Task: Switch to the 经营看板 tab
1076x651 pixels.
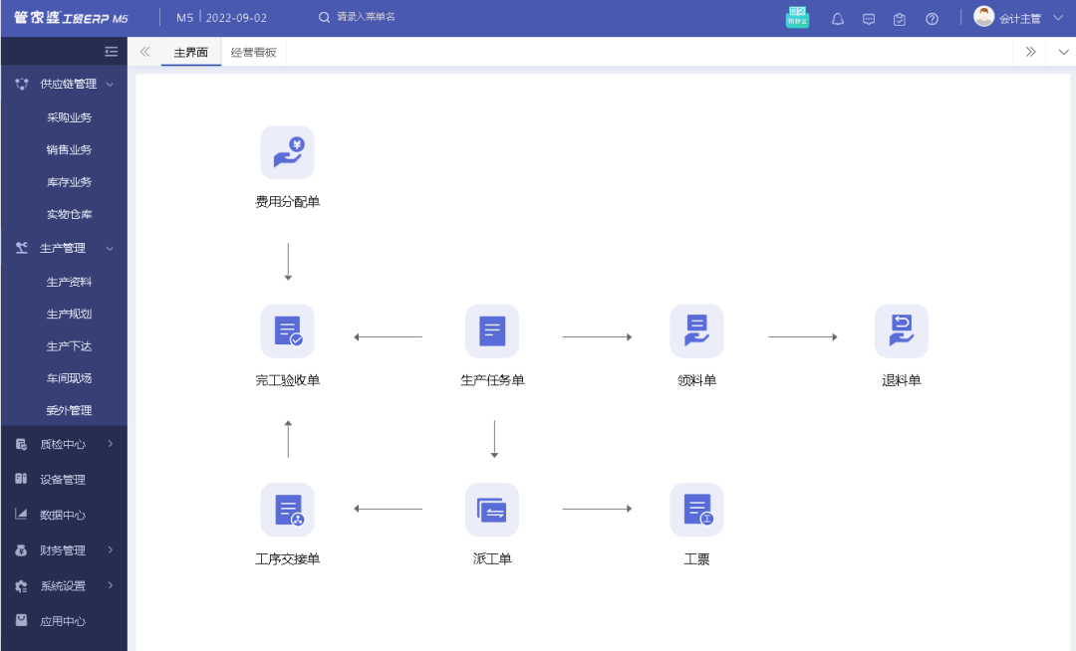Action: coord(253,51)
